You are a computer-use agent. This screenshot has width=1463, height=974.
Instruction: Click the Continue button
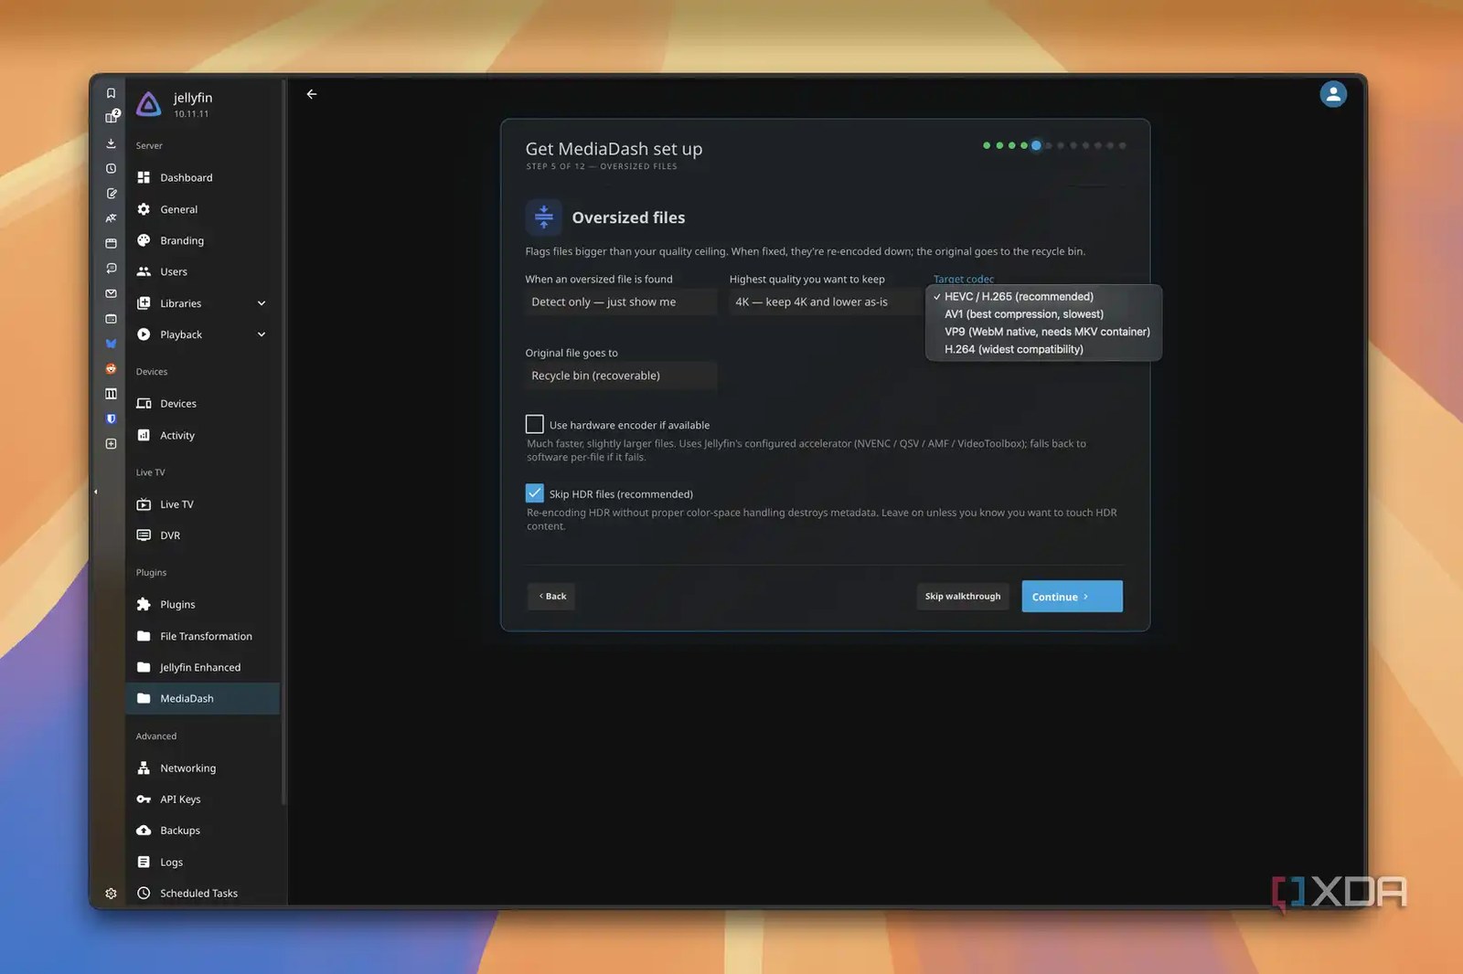(1072, 597)
